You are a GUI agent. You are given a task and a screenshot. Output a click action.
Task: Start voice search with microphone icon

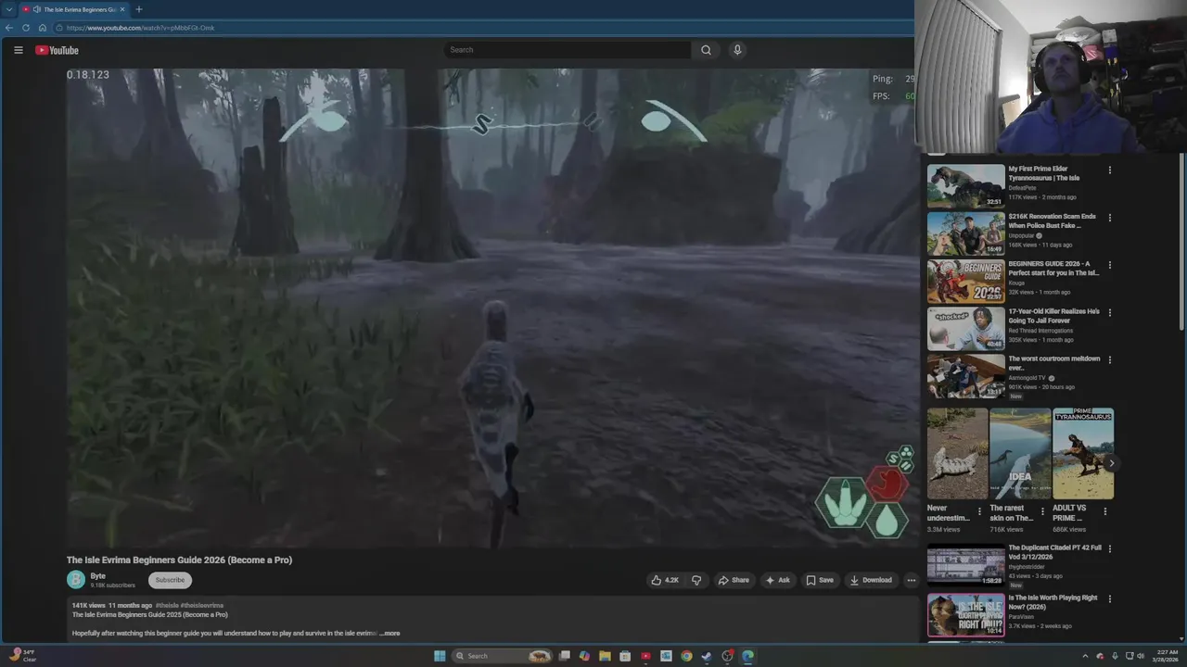(x=737, y=50)
